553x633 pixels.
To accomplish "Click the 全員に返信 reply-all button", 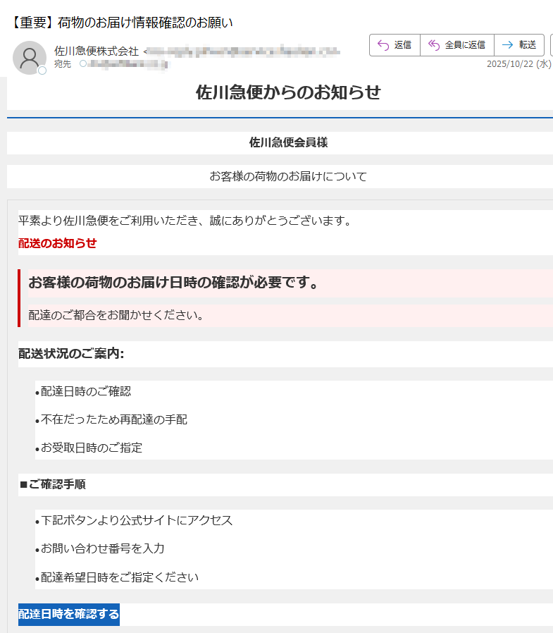I will [x=457, y=45].
